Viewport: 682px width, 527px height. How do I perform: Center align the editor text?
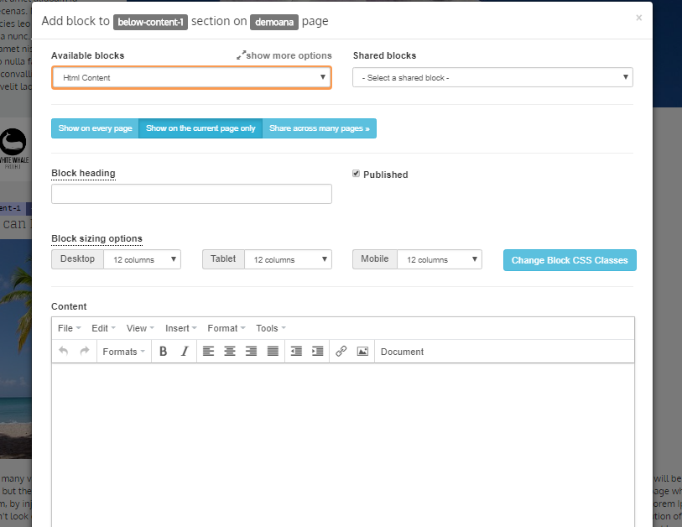(x=229, y=352)
